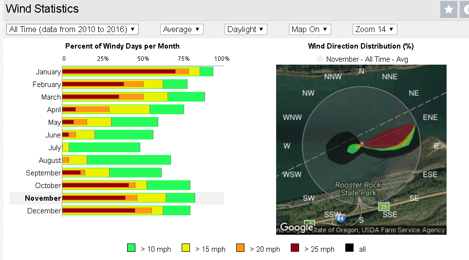Click the WSW compass direction label
This screenshot has width=469, height=260.
coord(292,174)
